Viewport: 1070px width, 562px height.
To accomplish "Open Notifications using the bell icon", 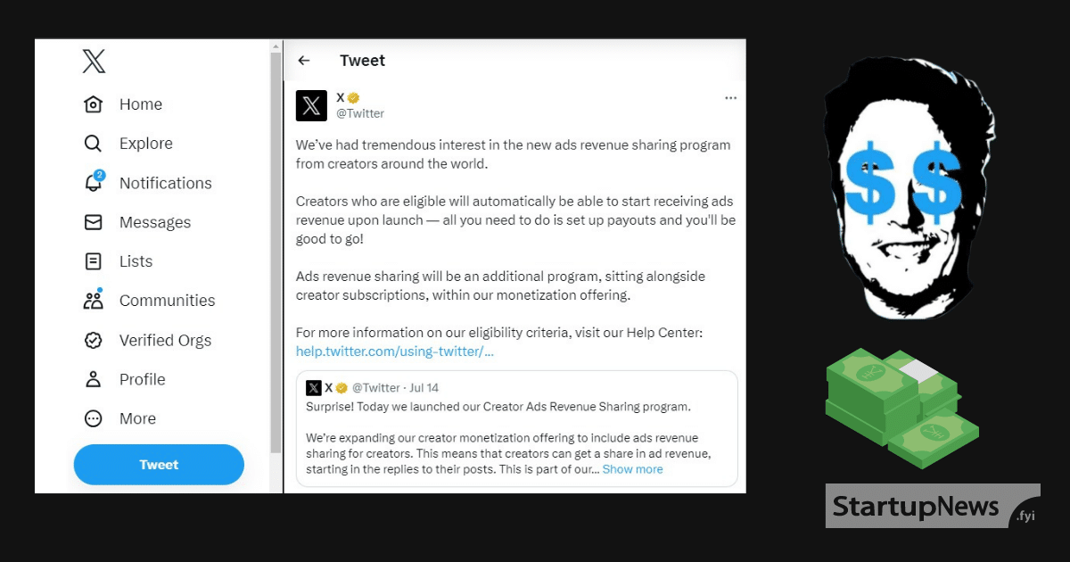I will (93, 182).
